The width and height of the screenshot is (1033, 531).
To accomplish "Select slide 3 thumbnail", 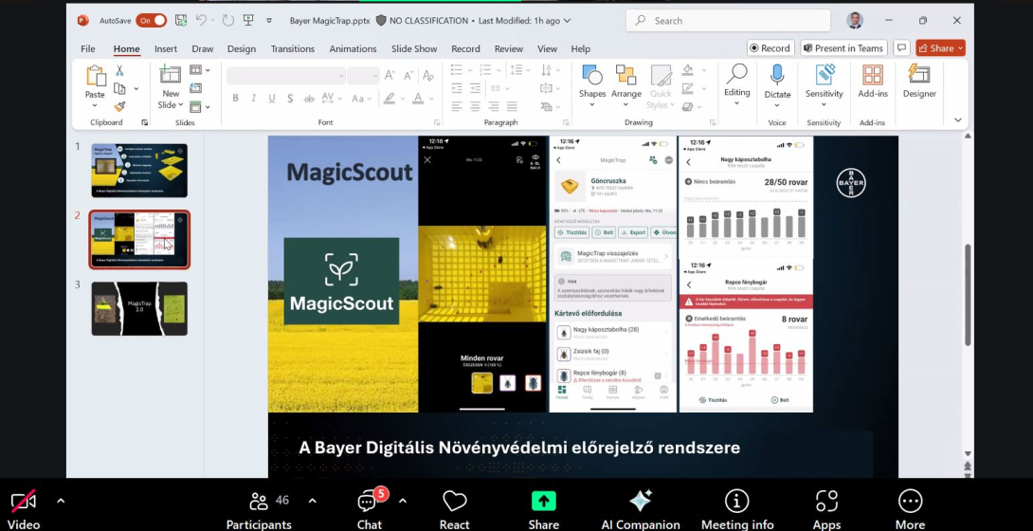I will [139, 308].
